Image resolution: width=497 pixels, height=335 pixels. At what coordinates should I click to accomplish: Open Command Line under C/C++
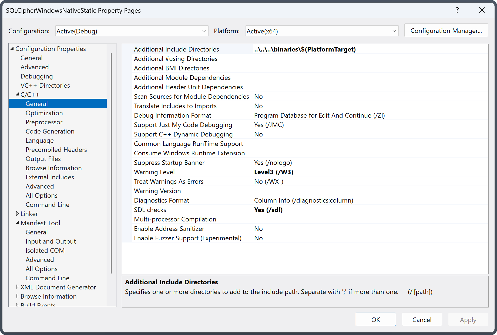(x=48, y=205)
